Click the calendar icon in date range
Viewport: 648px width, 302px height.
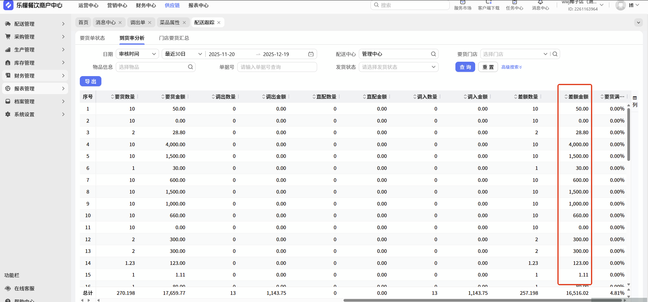coord(311,54)
